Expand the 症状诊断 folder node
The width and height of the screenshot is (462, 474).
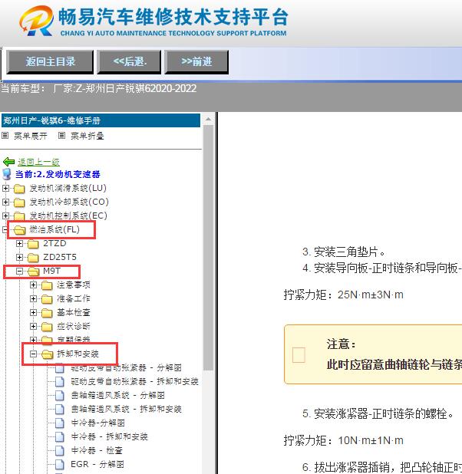[x=33, y=327]
